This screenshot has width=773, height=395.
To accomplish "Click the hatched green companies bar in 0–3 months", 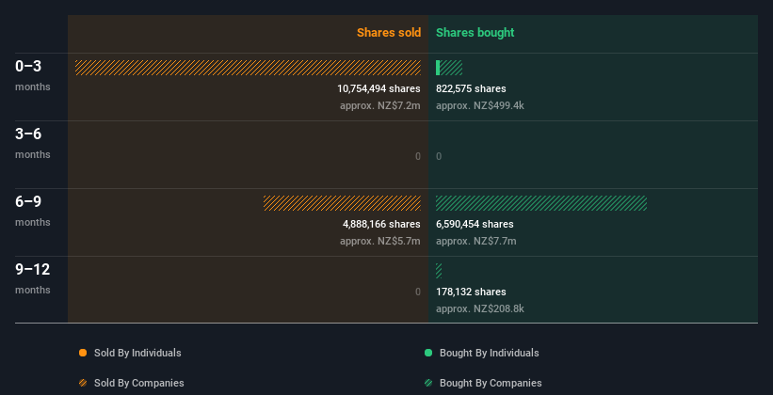I will click(x=451, y=68).
